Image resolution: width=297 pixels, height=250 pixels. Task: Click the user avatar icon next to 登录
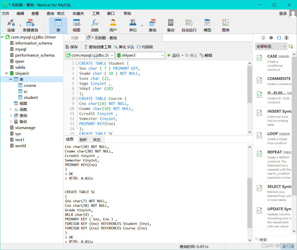click(x=293, y=14)
